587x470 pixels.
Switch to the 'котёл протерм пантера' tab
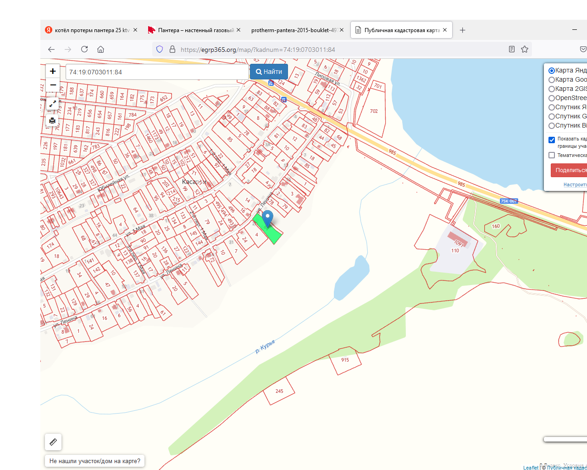91,30
